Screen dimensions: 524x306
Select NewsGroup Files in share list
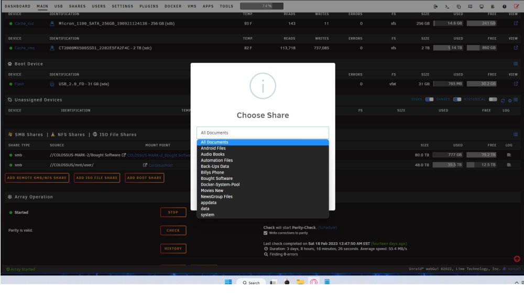pyautogui.click(x=263, y=197)
